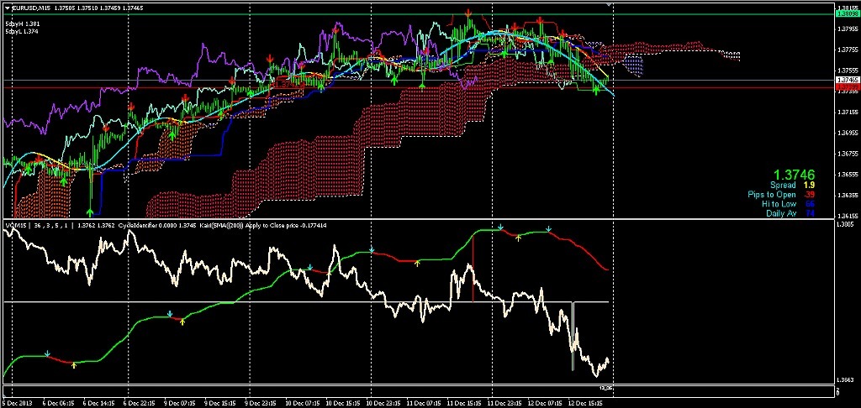This screenshot has width=861, height=408.
Task: Click the 1.3663 indicator scale label
Action: [x=845, y=379]
